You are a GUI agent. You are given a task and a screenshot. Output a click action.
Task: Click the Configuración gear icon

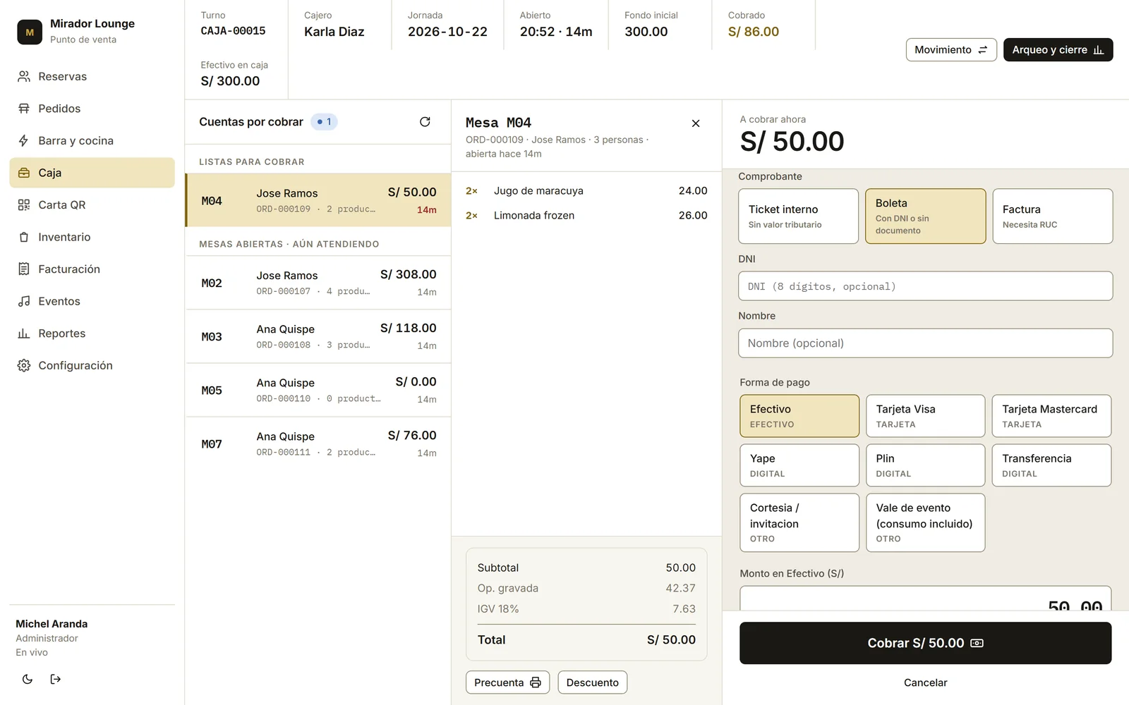[24, 365]
